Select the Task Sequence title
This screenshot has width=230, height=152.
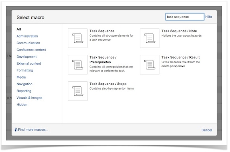[x=102, y=31]
